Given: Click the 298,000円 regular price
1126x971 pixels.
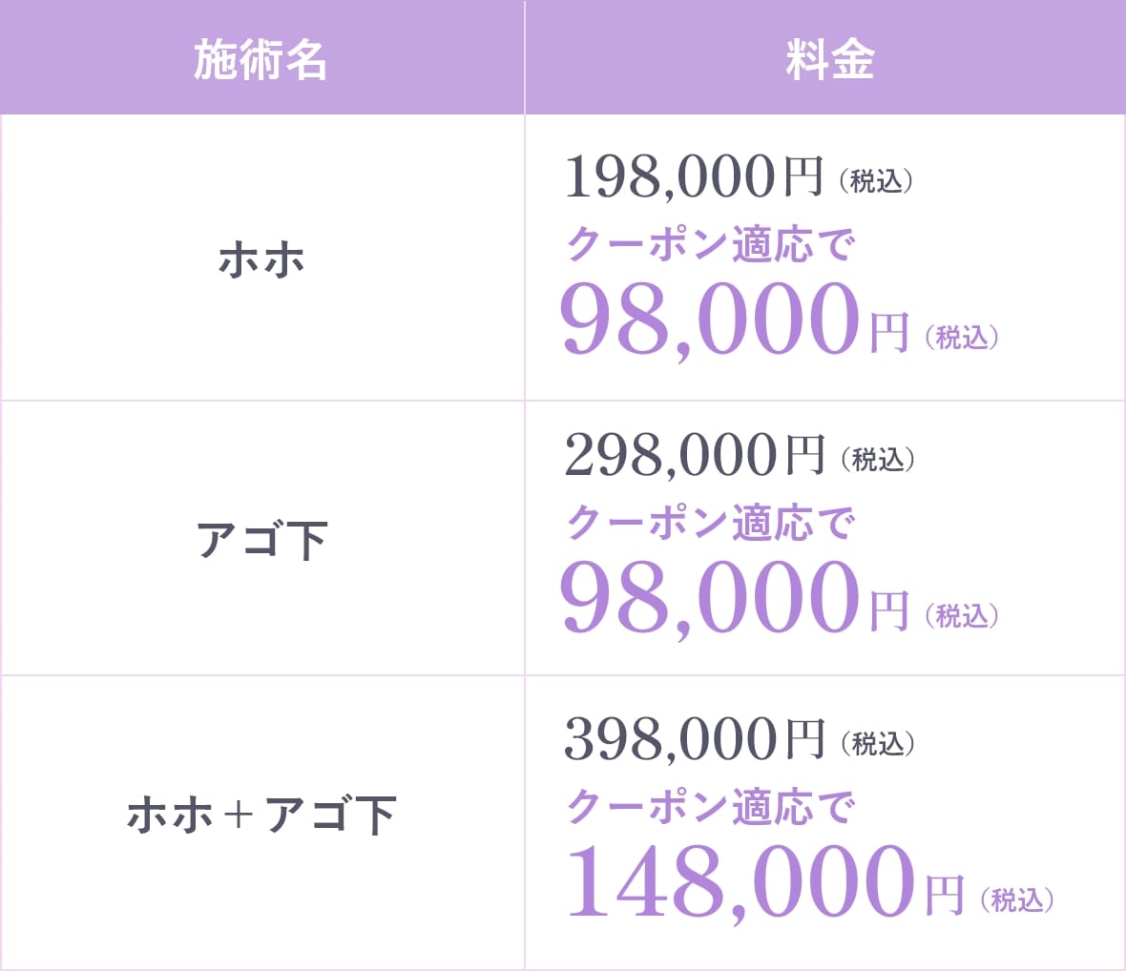Looking at the screenshot, I should 694,456.
